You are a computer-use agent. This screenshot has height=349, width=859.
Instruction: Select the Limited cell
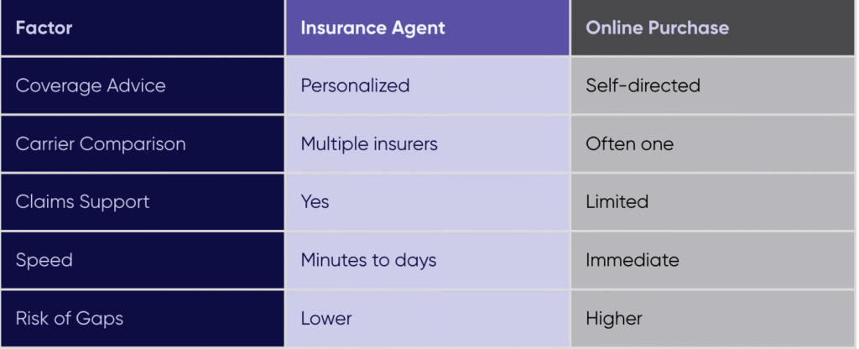coord(617,202)
